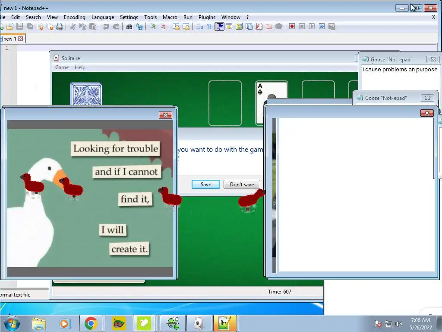Image resolution: width=442 pixels, height=332 pixels.
Task: Click the Save button in Solitaire dialog
Action: click(x=206, y=184)
